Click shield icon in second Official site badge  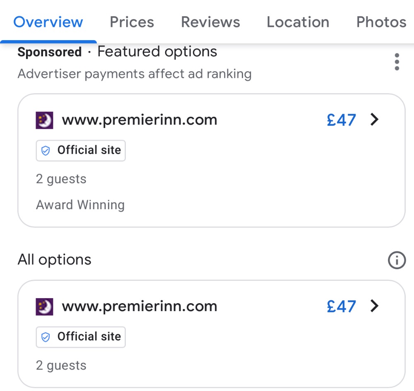[46, 337]
